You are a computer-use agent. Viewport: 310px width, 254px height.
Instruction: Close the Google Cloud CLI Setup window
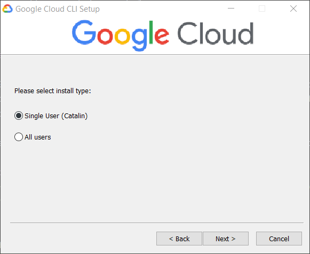[293, 9]
